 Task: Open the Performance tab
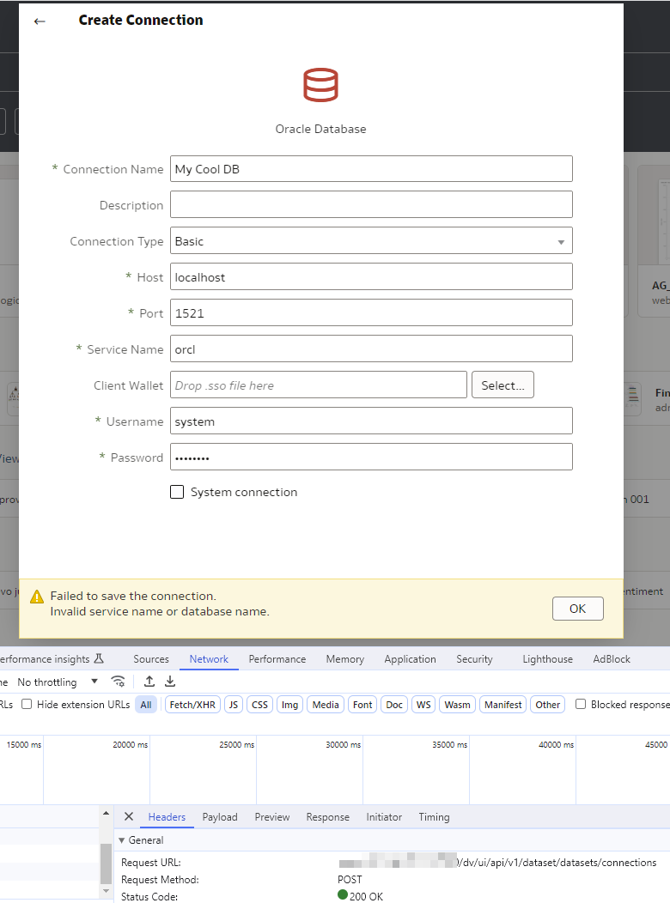(x=277, y=659)
